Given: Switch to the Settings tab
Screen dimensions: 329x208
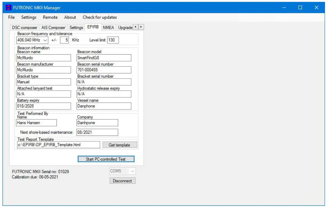Looking at the screenshot, I should [76, 28].
